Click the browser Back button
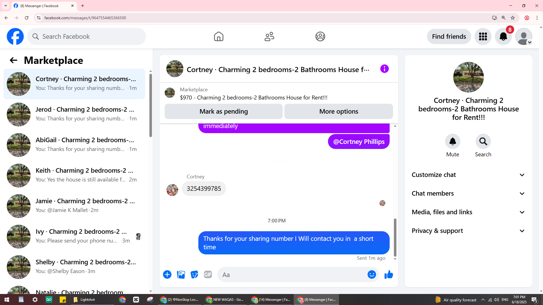This screenshot has width=543, height=305. (x=6, y=18)
